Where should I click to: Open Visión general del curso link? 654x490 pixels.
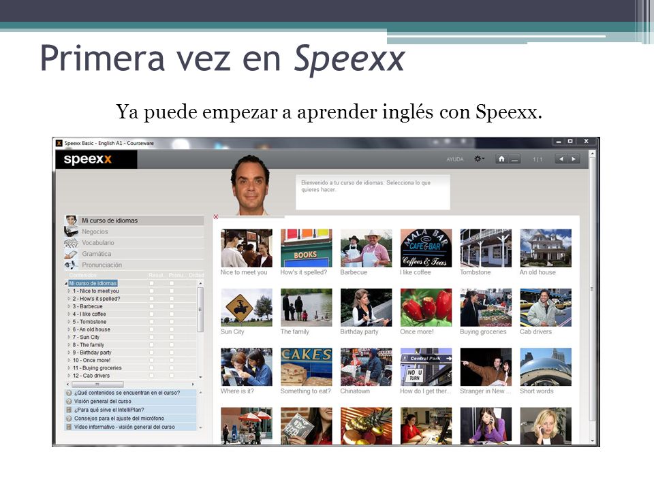[x=103, y=402]
